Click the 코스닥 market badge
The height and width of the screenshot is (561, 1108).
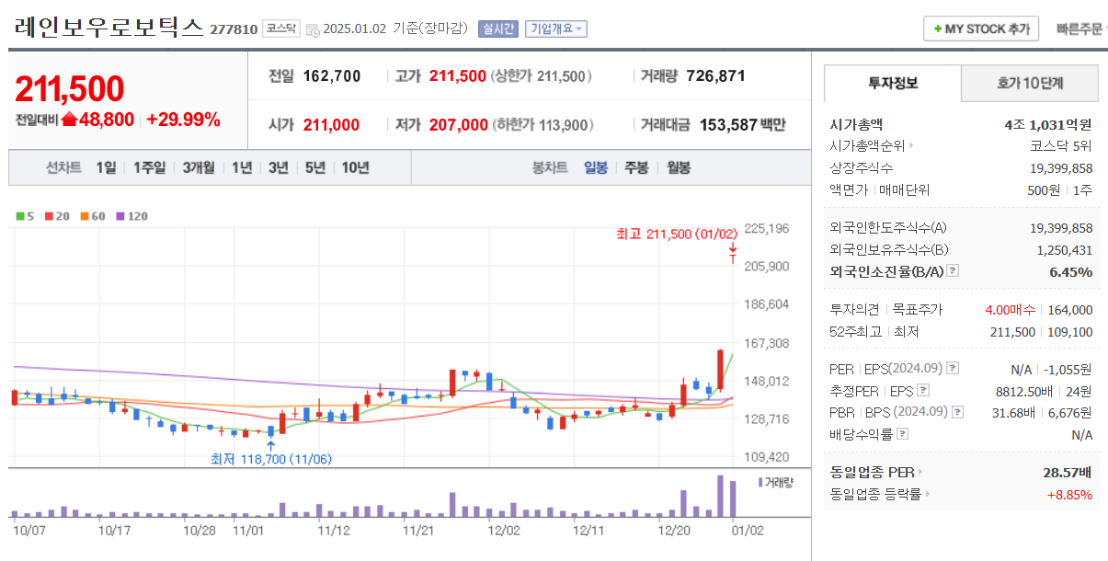click(280, 29)
